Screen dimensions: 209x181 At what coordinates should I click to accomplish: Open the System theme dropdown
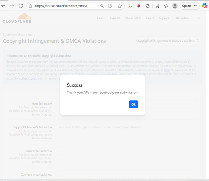(188, 18)
